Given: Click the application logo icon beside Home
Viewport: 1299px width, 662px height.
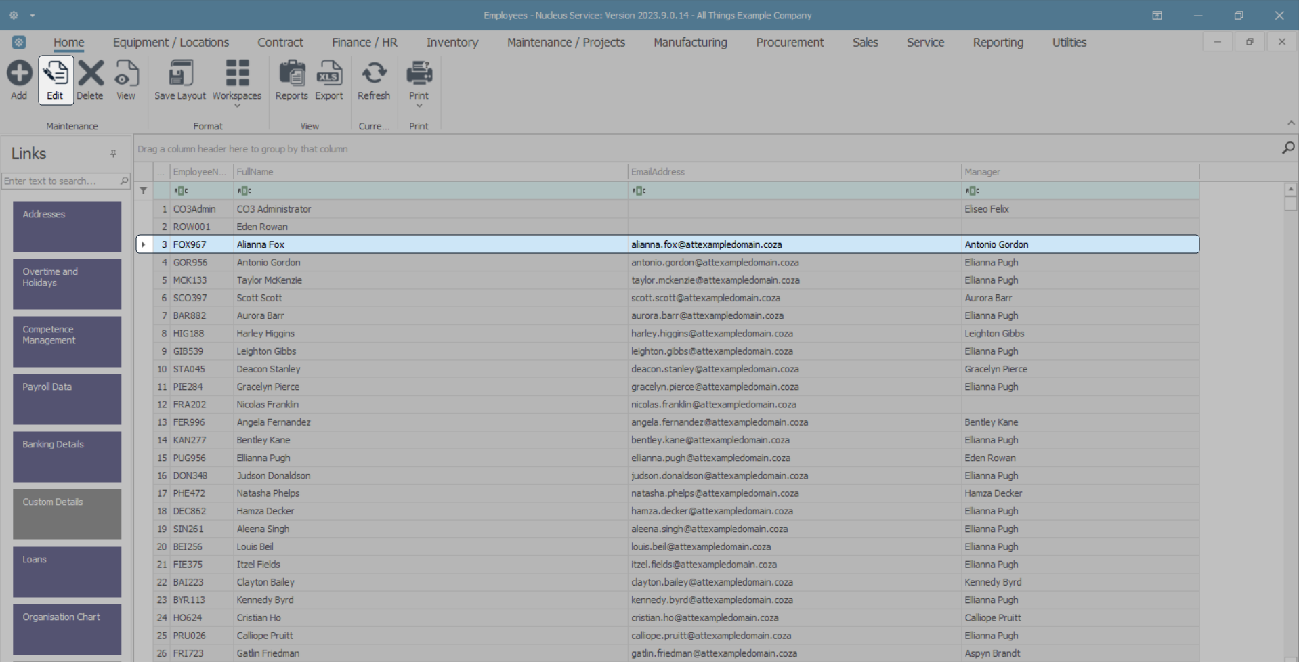Looking at the screenshot, I should click(x=19, y=42).
